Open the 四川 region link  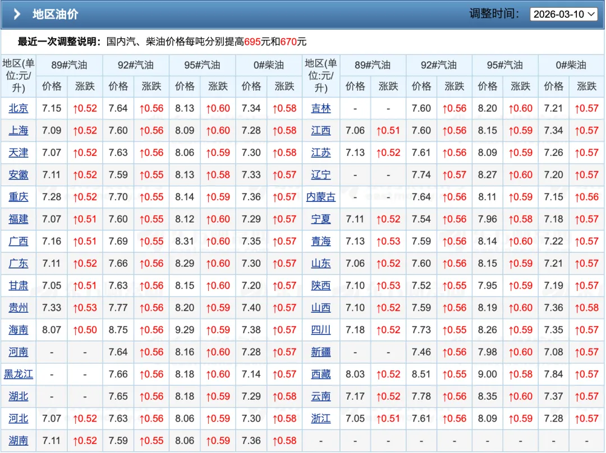pos(321,330)
